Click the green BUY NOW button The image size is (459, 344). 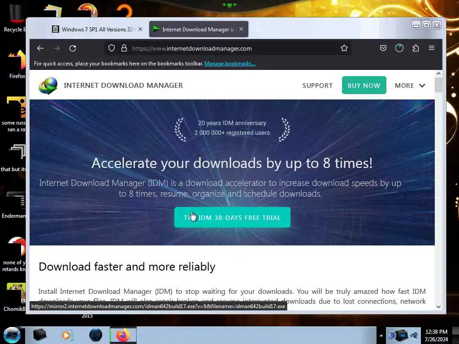coord(364,85)
